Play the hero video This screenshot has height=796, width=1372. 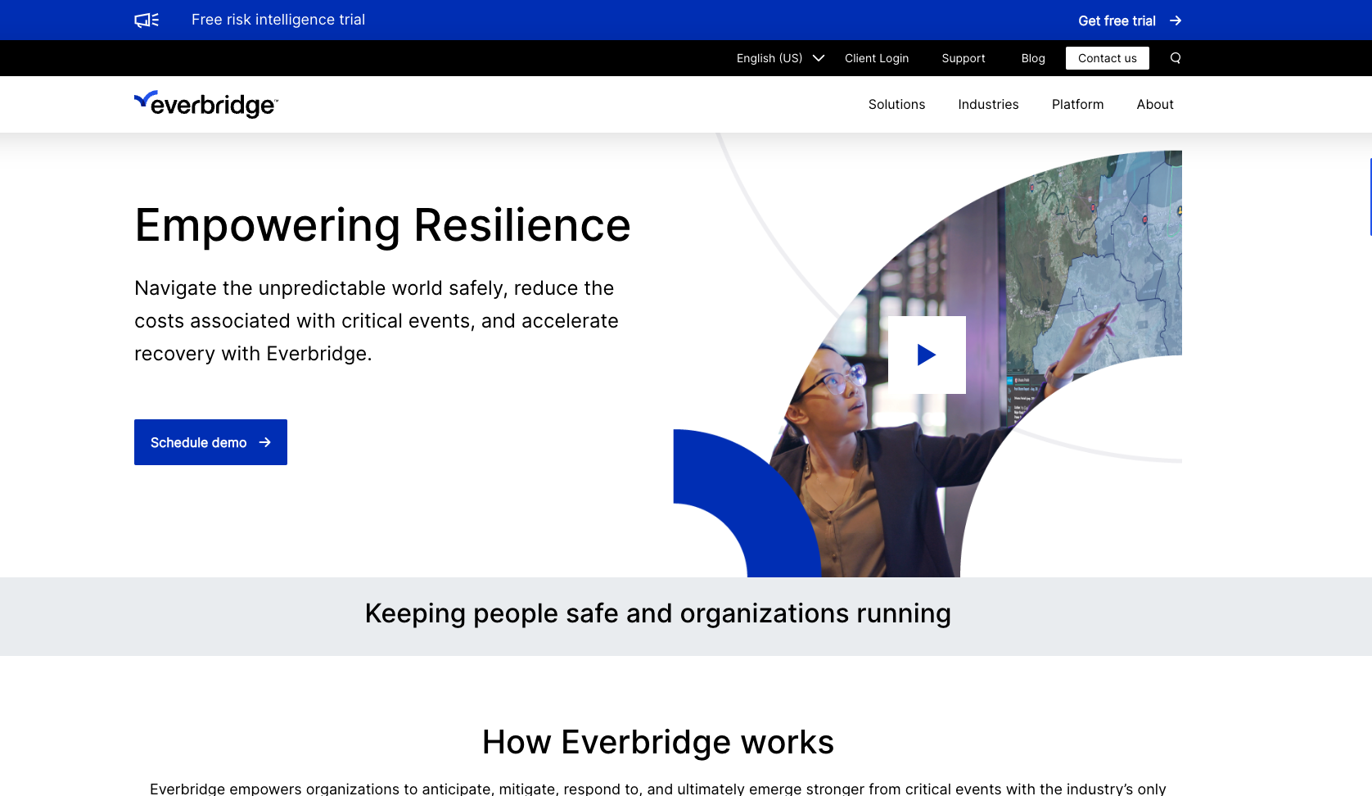(927, 355)
